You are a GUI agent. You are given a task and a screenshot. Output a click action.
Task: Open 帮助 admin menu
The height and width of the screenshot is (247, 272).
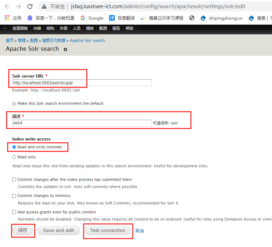[x=129, y=28]
